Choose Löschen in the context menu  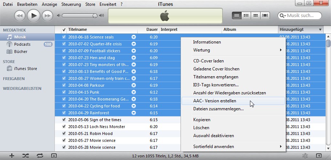tap(233, 128)
